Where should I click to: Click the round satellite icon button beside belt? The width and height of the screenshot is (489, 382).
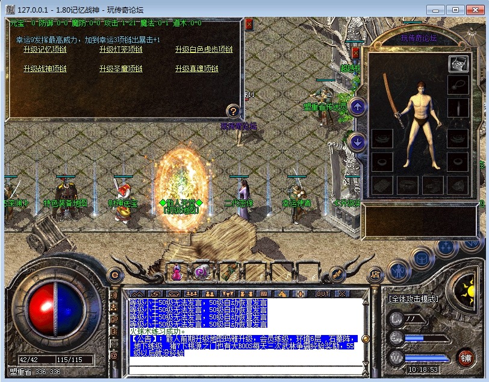(x=337, y=274)
